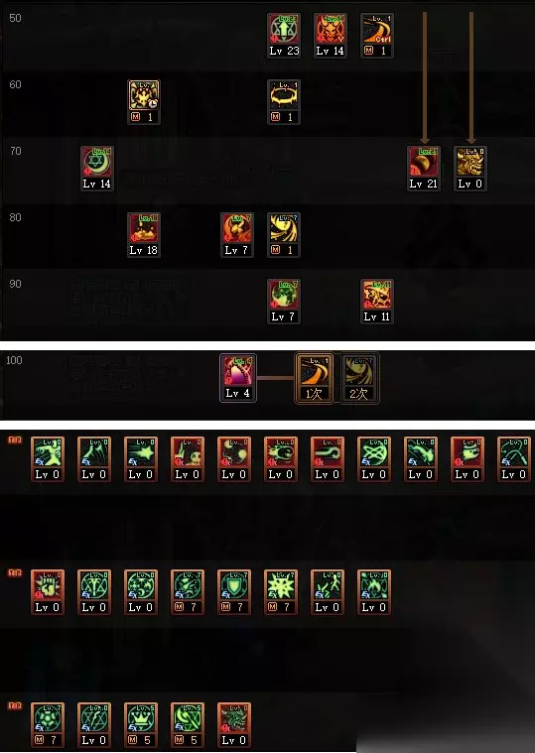Select the Lv 0 golden beast head skill

(x=470, y=169)
